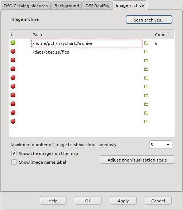The width and height of the screenshot is (183, 210).
Task: Click the folder icon in fifth row
Action: [146, 78]
